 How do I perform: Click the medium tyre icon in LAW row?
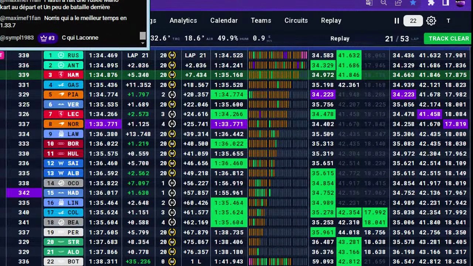point(172,134)
